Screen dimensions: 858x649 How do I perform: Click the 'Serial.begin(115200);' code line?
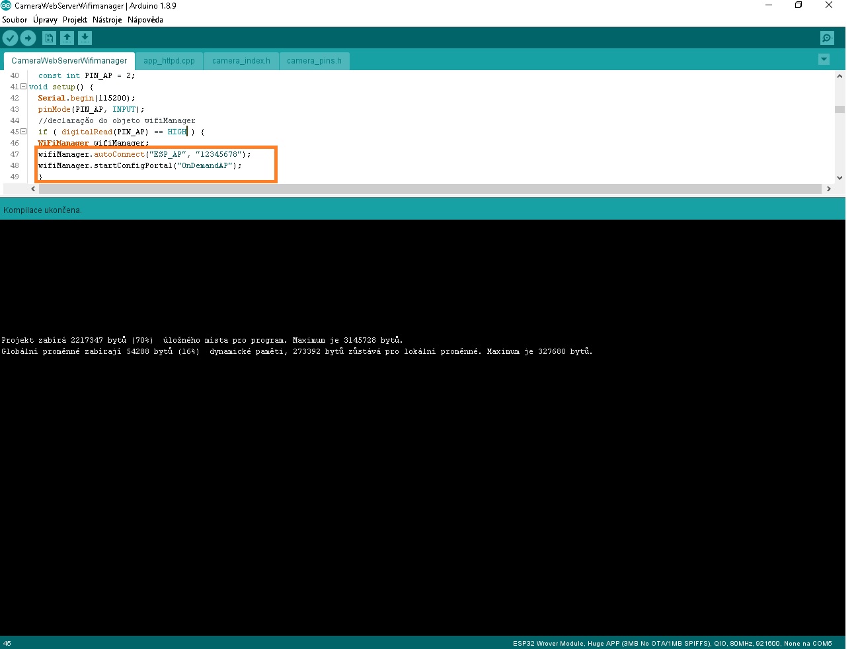87,98
